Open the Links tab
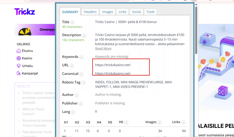 click(x=122, y=12)
